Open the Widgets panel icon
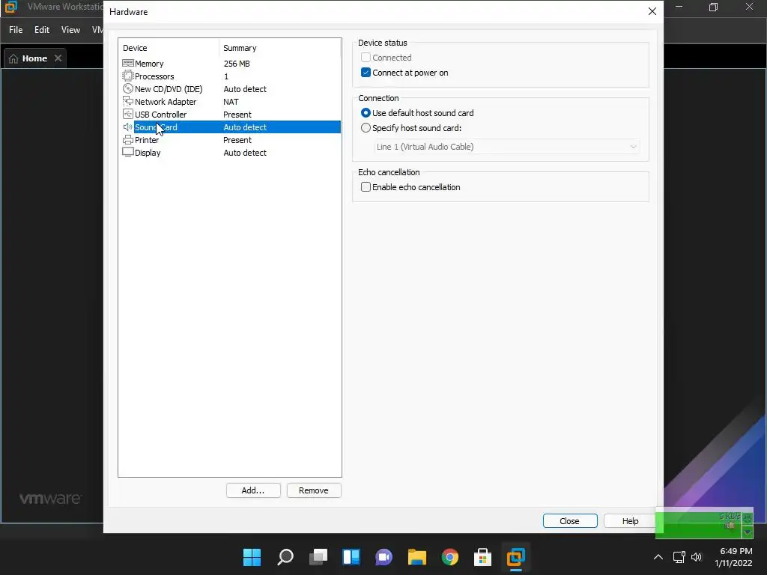The height and width of the screenshot is (575, 767). coord(351,557)
